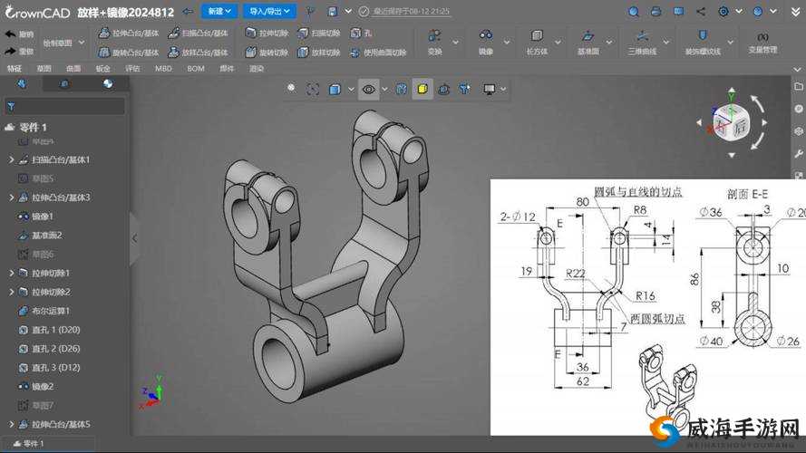Open the dropdown arrow next to Box (长方体)
Viewport: 806px width, 453px height.
pos(558,42)
